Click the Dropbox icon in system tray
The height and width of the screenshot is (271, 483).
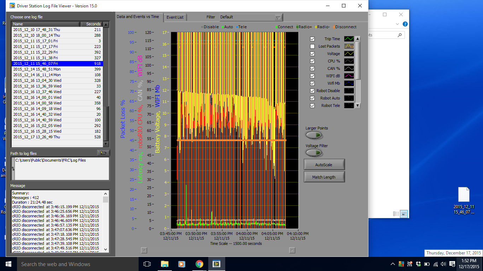[418, 264]
